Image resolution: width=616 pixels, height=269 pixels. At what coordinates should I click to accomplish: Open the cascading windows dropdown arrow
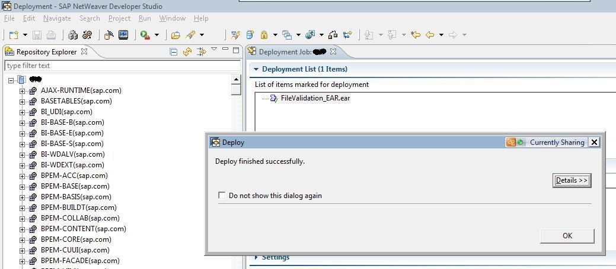298,35
